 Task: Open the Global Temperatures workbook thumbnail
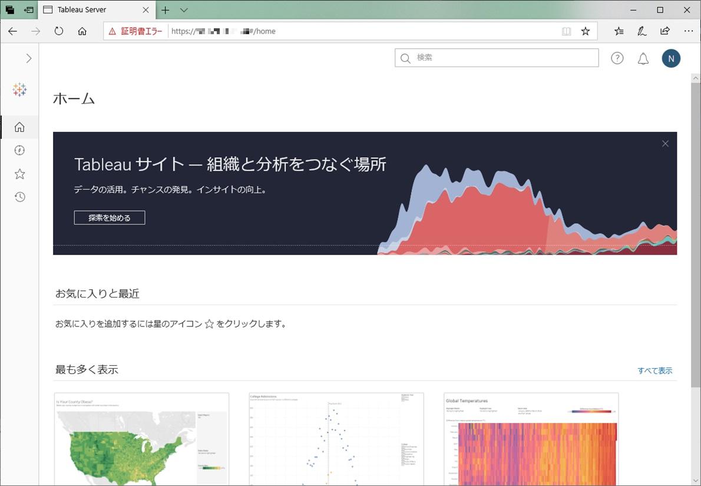[x=531, y=439]
